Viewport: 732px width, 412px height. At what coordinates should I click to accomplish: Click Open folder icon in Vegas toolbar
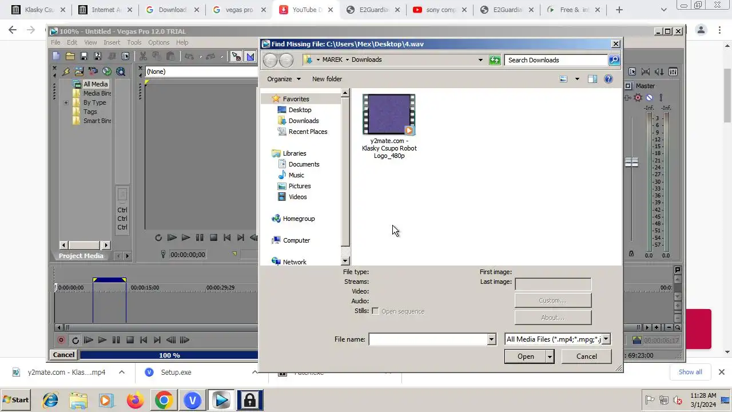[x=70, y=56]
